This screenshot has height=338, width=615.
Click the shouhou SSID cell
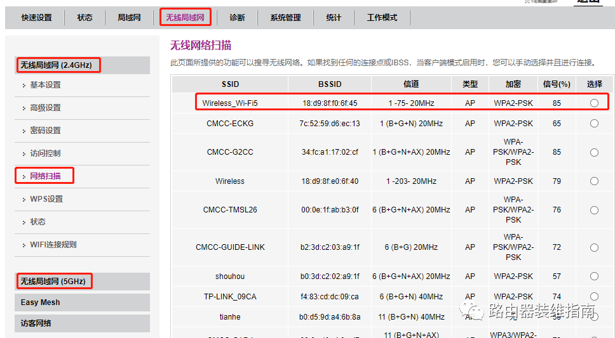tap(230, 276)
